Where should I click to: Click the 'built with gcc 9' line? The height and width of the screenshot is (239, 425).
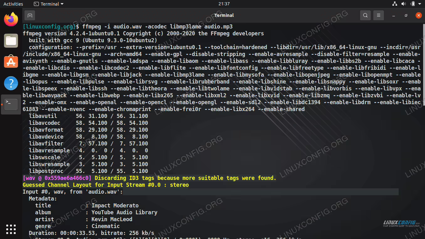(93, 40)
